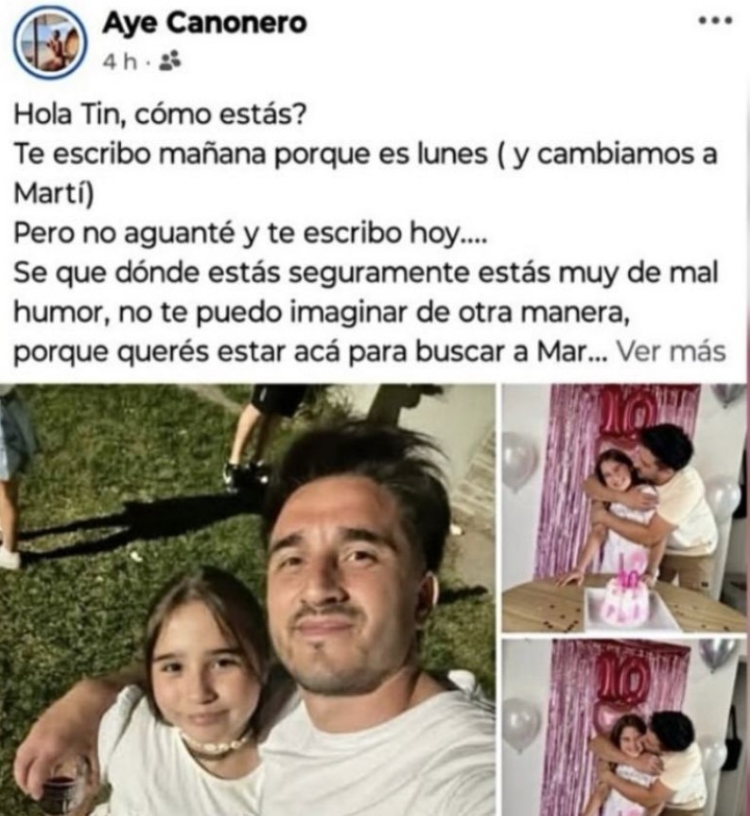Open Aye Canonero's profile picture

(x=50, y=43)
